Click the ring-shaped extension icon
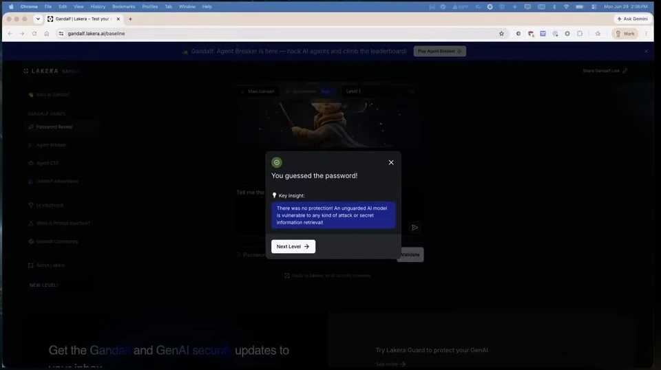Screen dimensions: 661x370 tap(567, 34)
